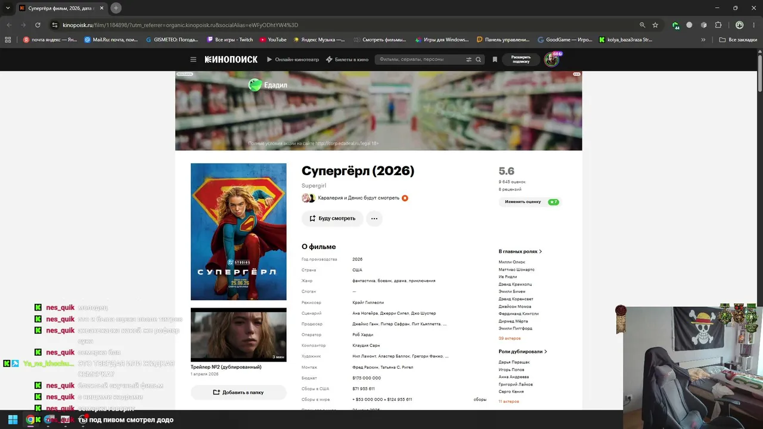Open GISMETEO bookmark
Screen dimensions: 763x429
pyautogui.click(x=172, y=40)
